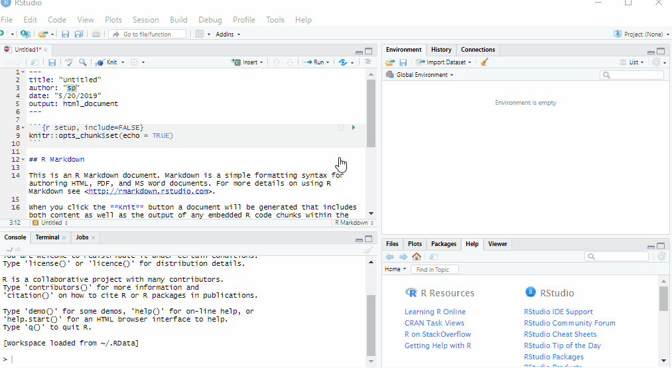Collapse R Markdown section fold arrow at line 12
672x368 pixels.
[x=23, y=159]
